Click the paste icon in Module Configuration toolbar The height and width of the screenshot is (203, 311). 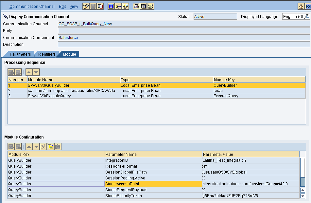58,147
